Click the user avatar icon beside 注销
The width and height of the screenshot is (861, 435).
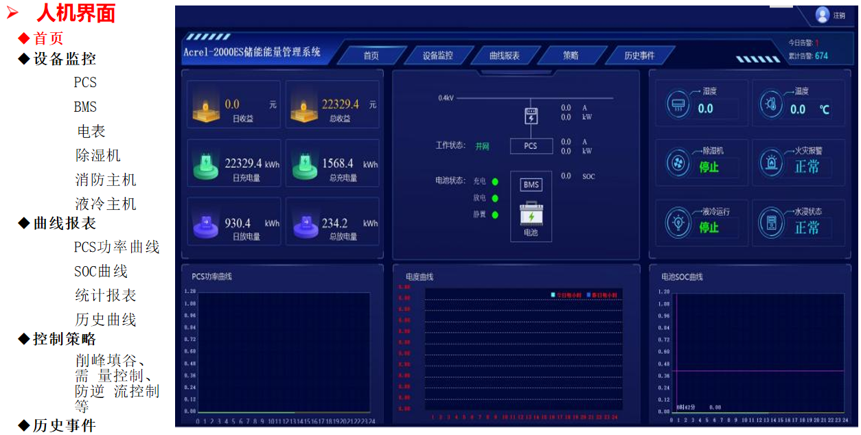tap(823, 15)
